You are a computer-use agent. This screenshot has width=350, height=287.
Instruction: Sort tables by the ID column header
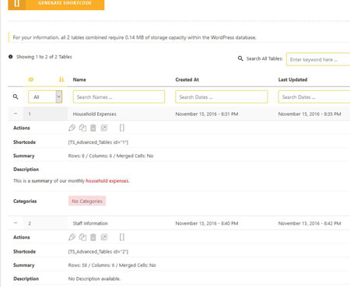(x=31, y=79)
